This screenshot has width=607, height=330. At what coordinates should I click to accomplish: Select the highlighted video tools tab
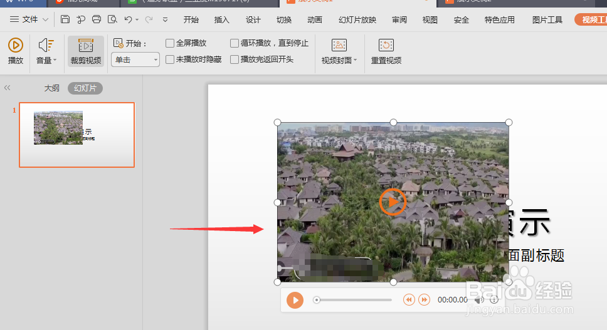(x=591, y=19)
